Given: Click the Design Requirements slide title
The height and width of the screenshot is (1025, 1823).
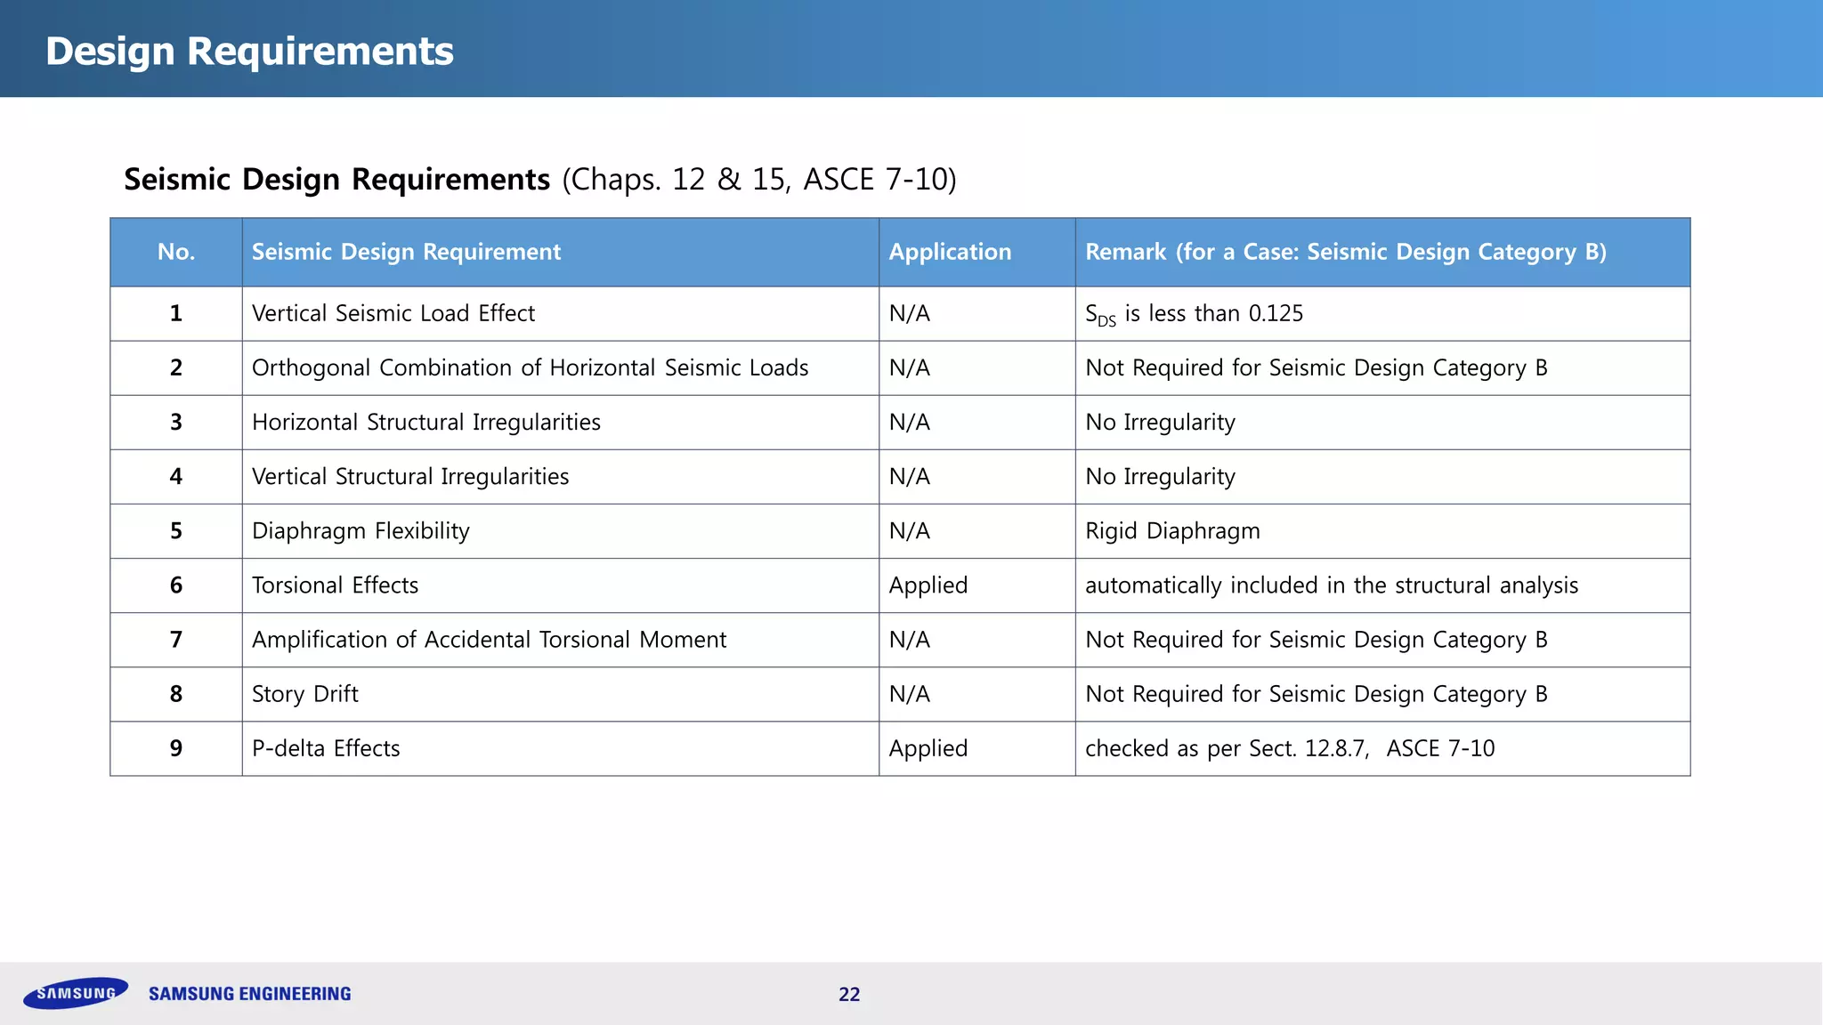Looking at the screenshot, I should coord(249,51).
